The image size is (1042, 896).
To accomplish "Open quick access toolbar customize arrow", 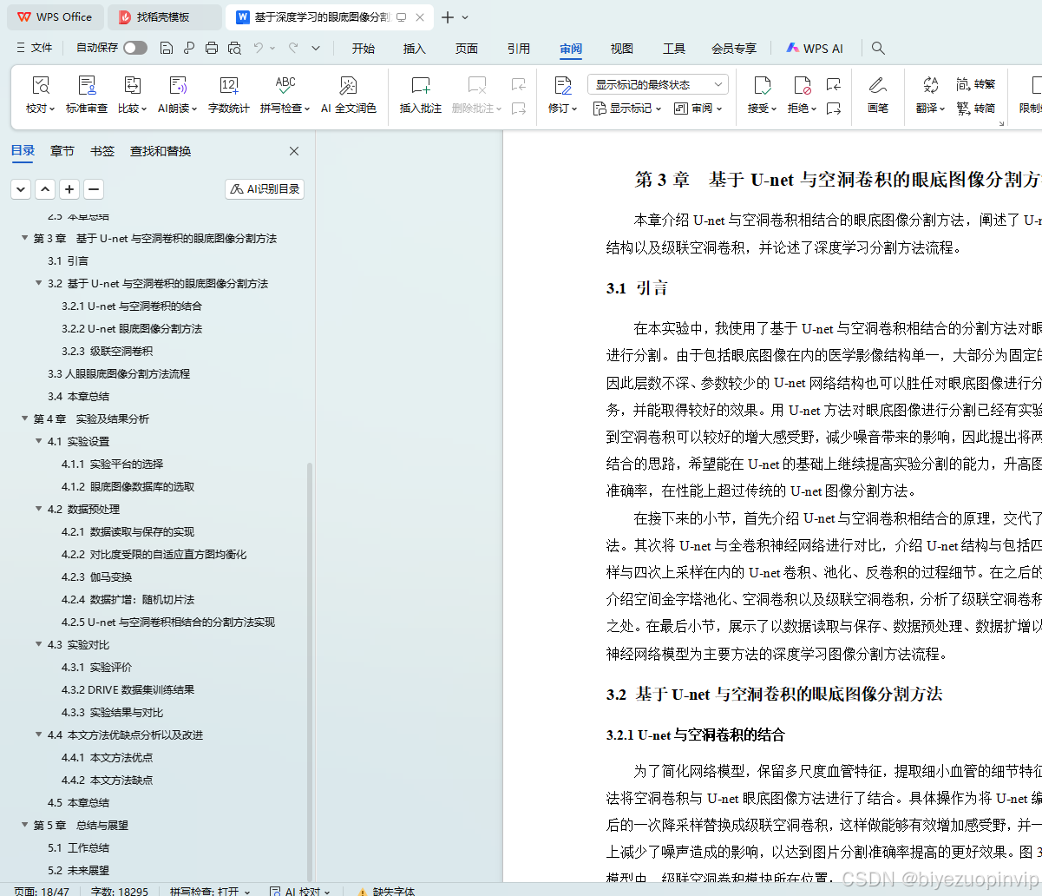I will [316, 48].
